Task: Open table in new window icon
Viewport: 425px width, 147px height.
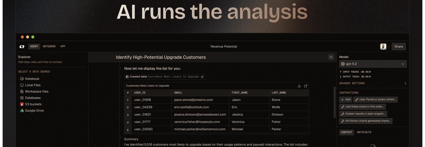Action: tap(305, 86)
